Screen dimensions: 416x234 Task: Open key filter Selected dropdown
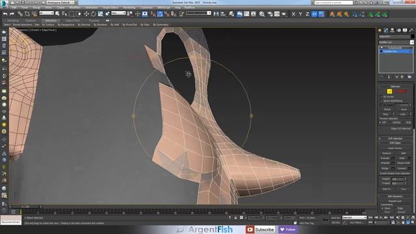point(354,217)
